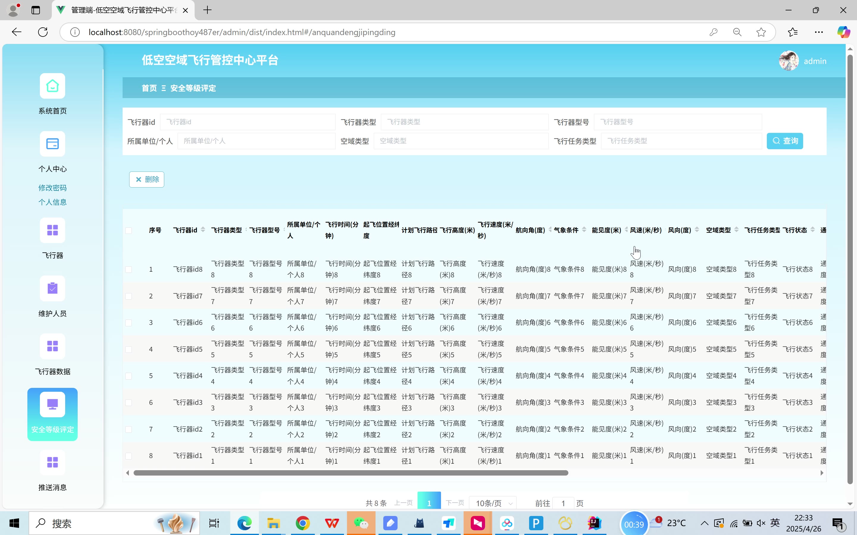Open 修改密码 submenu item
The width and height of the screenshot is (857, 535).
(x=52, y=188)
